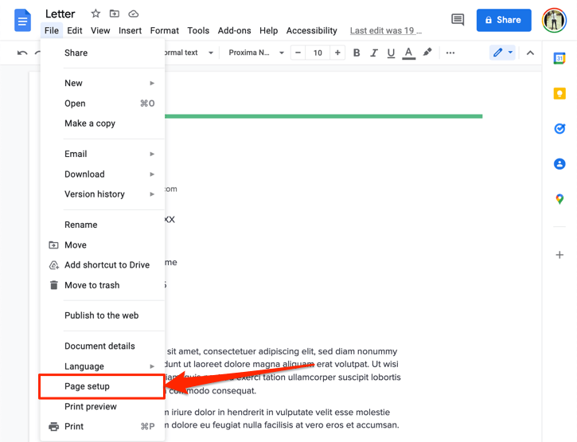Viewport: 577px width, 442px height.
Task: Select Share in the File menu
Action: tap(103, 53)
